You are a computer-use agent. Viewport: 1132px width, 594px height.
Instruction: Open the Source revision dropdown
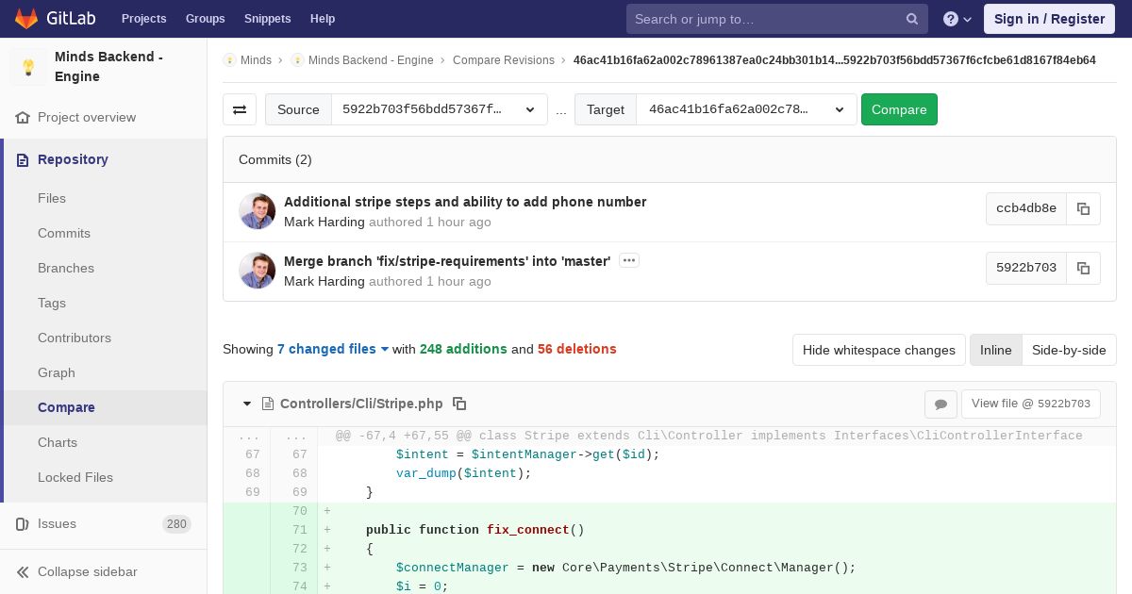[440, 109]
